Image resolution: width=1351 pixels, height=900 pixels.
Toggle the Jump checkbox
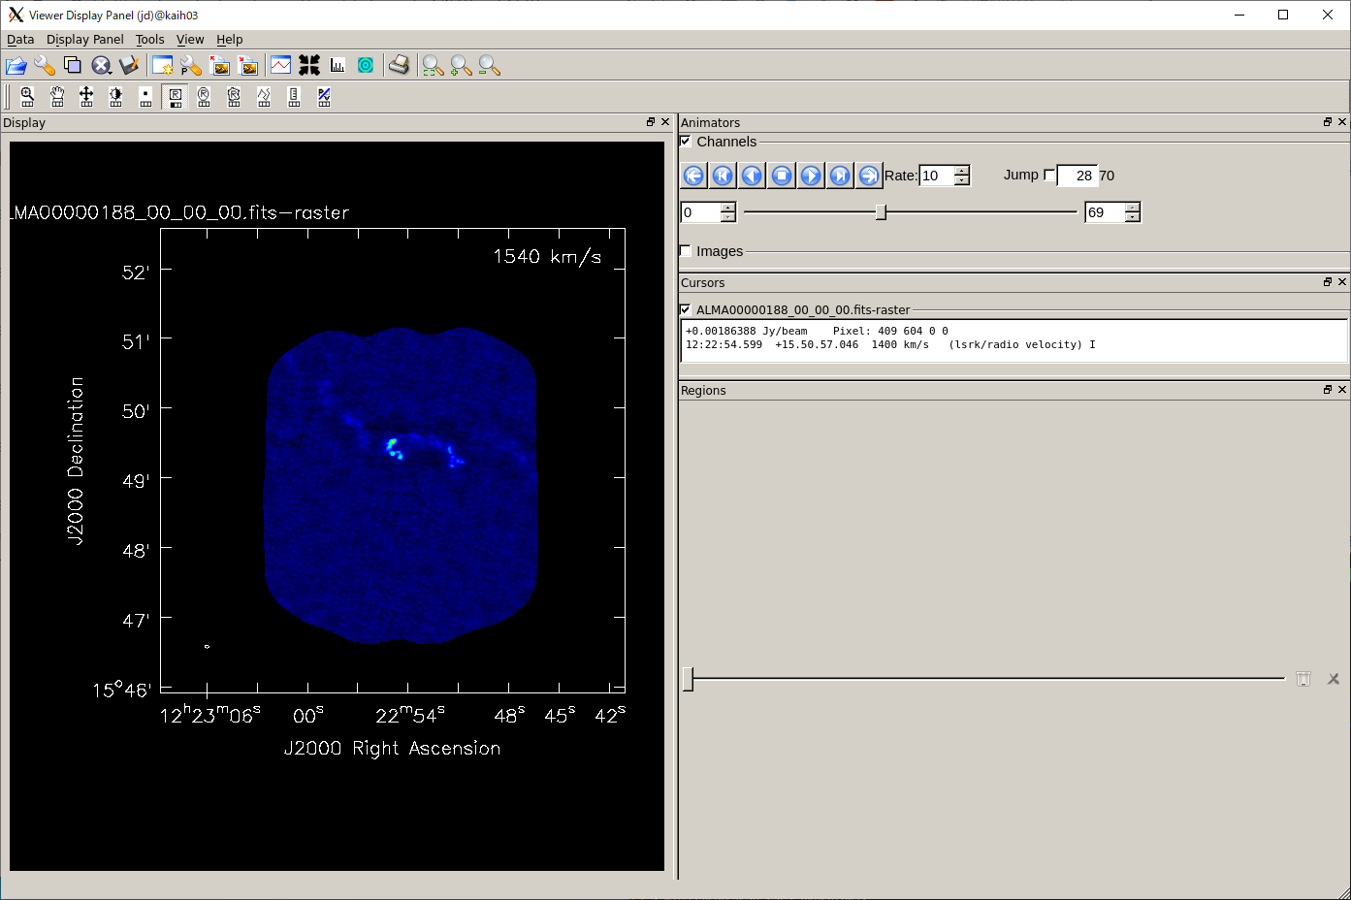1049,175
